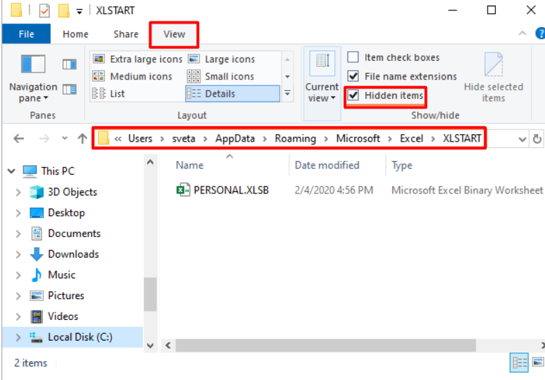Click Users in the address path
This screenshot has height=380, width=545.
point(140,138)
